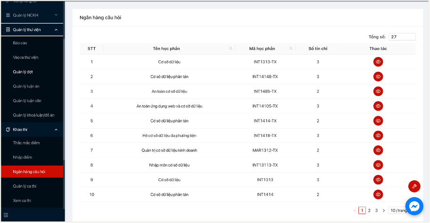The image size is (430, 223).
Task: Click Quản lý NCKH grid icon
Action: pos(8,15)
